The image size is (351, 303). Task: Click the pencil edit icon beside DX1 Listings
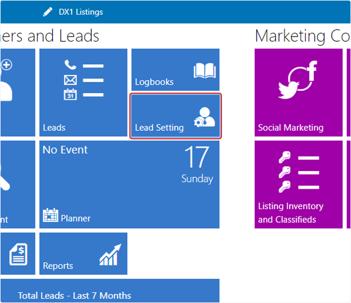coord(47,12)
